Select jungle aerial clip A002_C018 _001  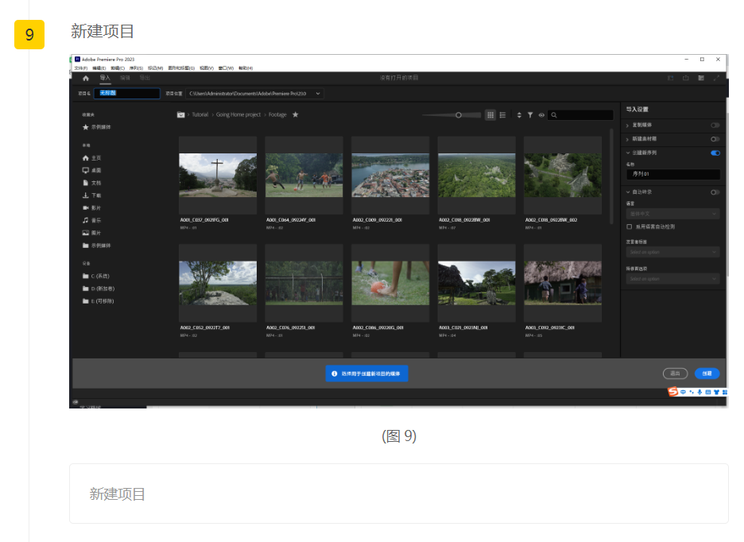pos(477,175)
